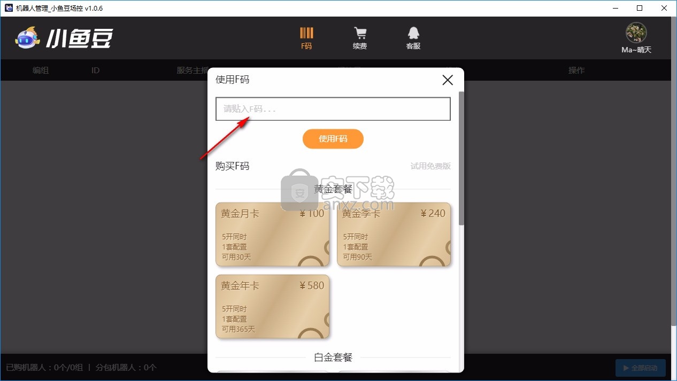Close the 使用F码 dialog
Viewport: 677px width, 381px height.
448,80
